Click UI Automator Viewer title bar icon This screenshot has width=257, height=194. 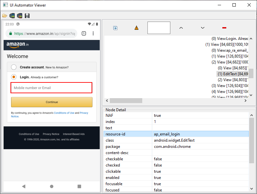6,5
